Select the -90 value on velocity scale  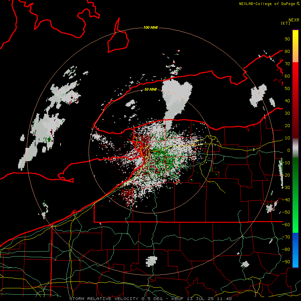click(x=286, y=262)
